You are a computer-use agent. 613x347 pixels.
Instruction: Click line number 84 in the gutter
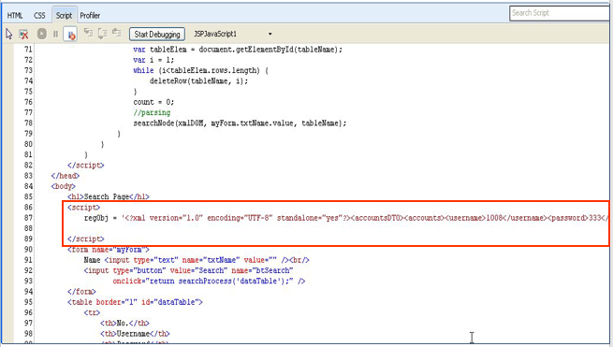coord(28,186)
